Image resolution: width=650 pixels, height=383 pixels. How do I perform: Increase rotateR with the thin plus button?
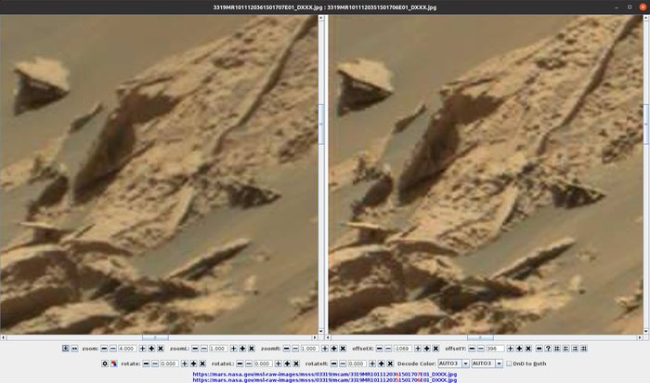372,363
